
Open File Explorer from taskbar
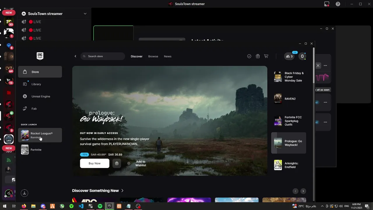click(33, 206)
